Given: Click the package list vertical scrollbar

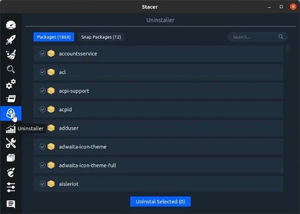Looking at the screenshot, I should tap(287, 48).
